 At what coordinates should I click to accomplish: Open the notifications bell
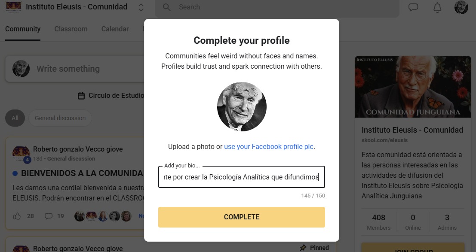tap(437, 7)
